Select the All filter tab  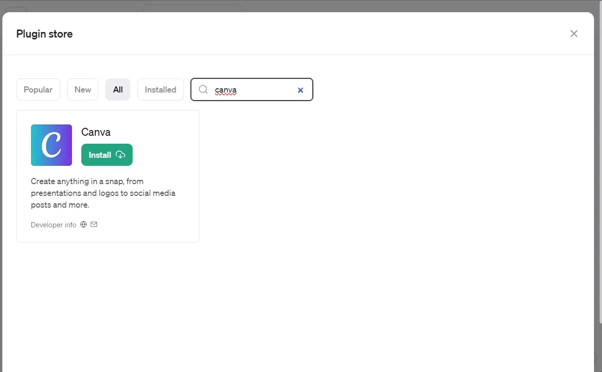118,90
